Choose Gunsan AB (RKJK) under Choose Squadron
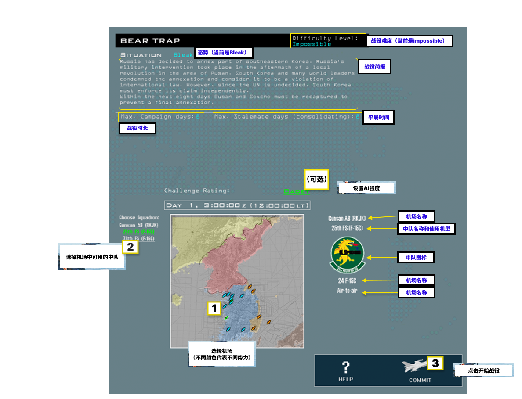This screenshot has height=399, width=522. click(138, 225)
